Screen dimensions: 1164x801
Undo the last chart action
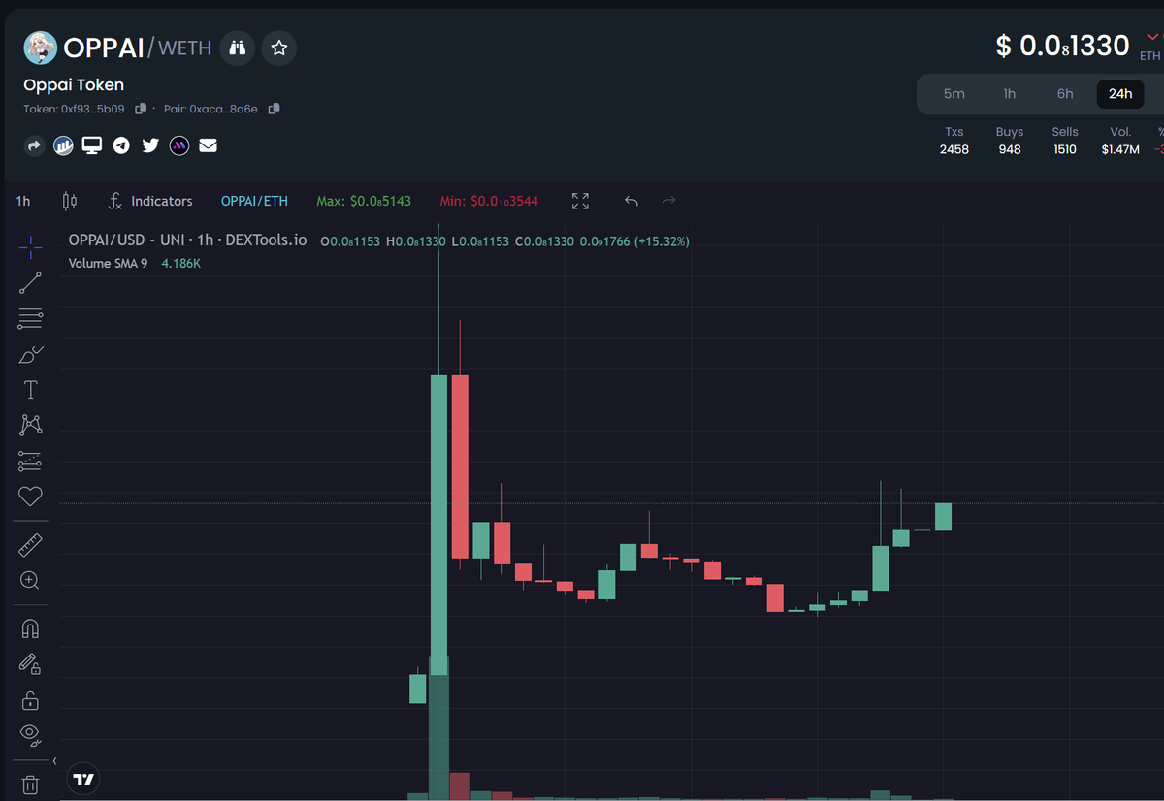(630, 201)
